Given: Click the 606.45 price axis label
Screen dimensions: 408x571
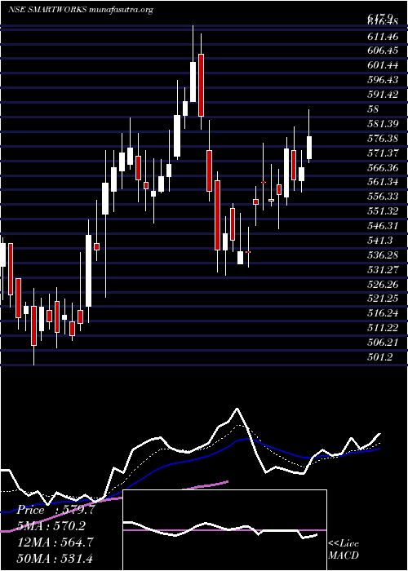Looking at the screenshot, I should pyautogui.click(x=383, y=51).
